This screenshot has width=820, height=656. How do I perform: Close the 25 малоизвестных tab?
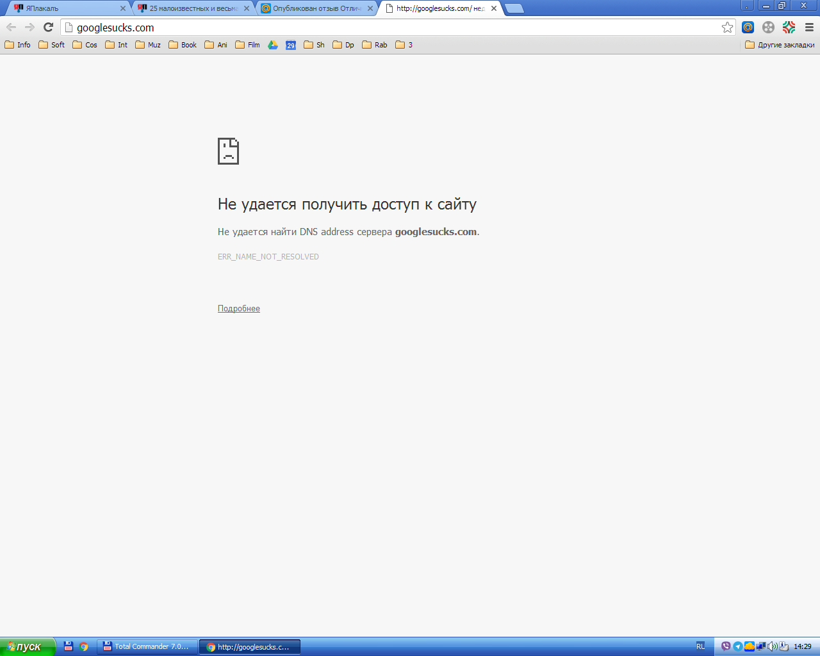click(247, 8)
